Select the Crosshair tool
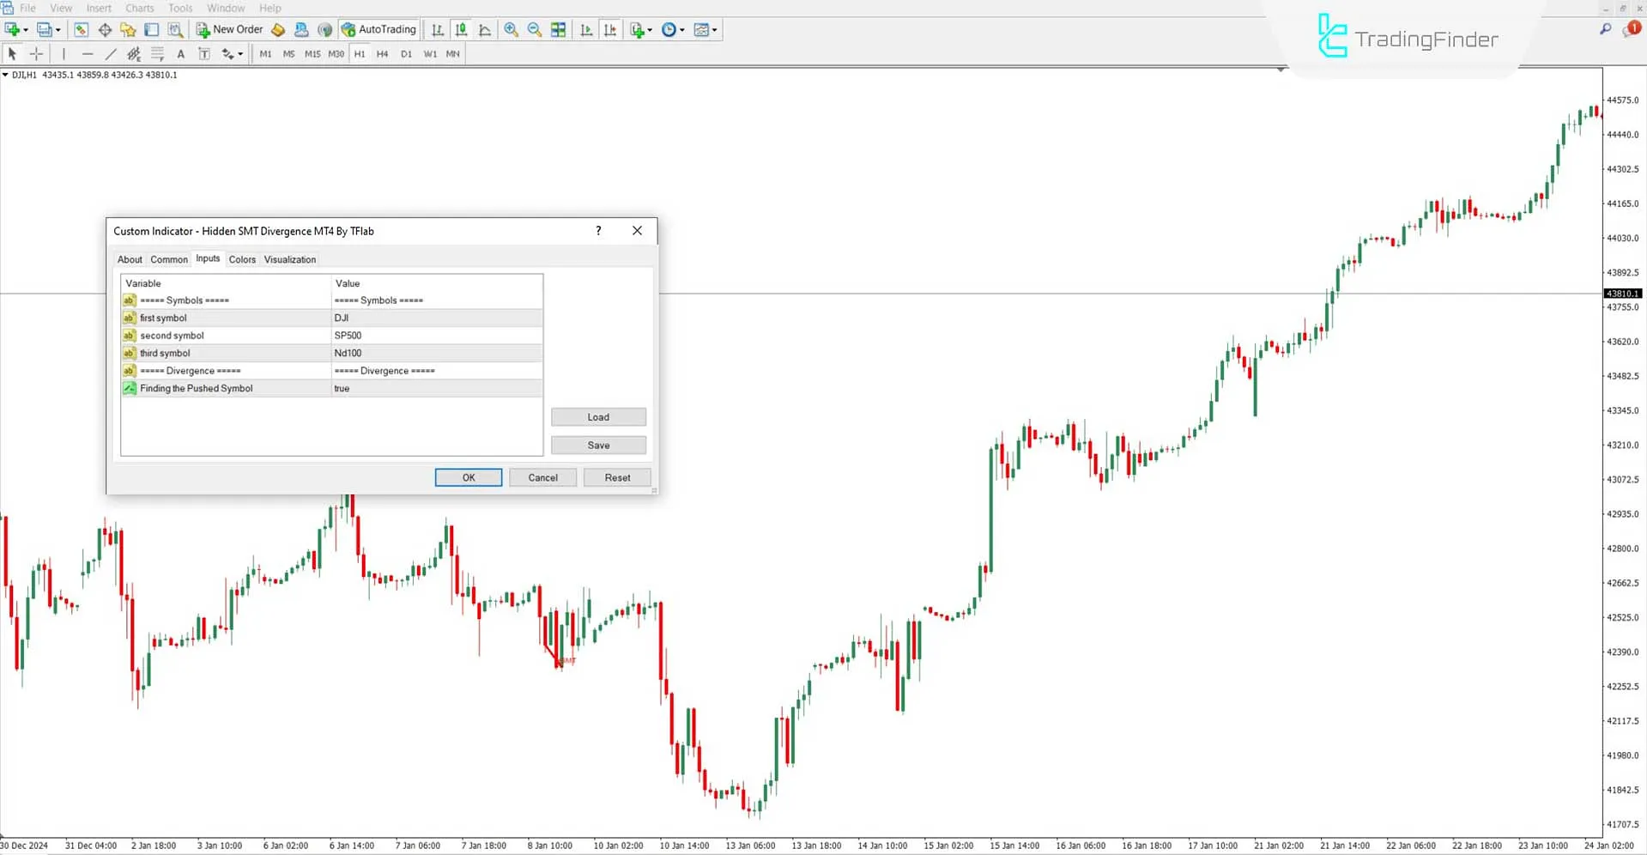The image size is (1647, 855). click(36, 53)
